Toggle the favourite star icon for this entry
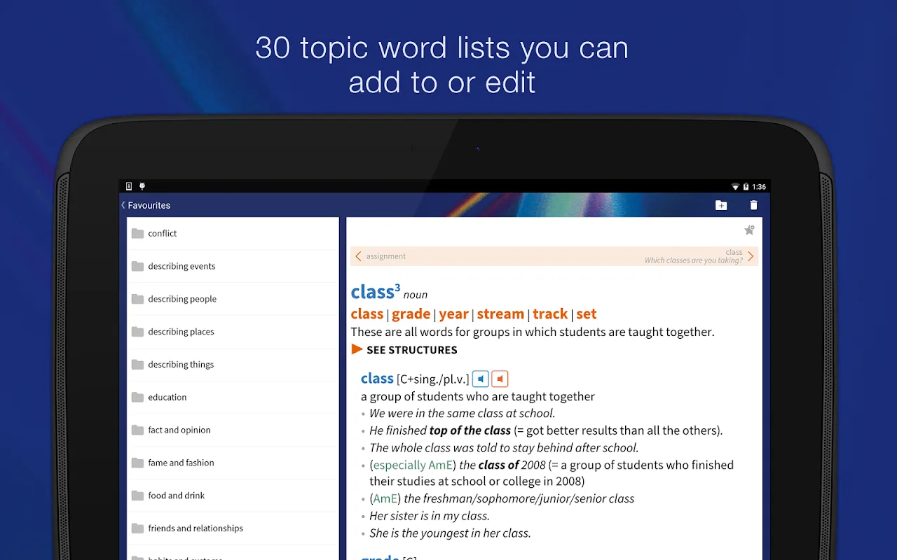 pos(749,230)
